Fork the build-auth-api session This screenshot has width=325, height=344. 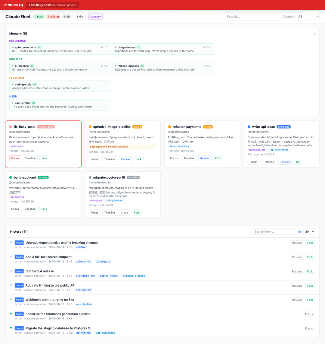44,209
